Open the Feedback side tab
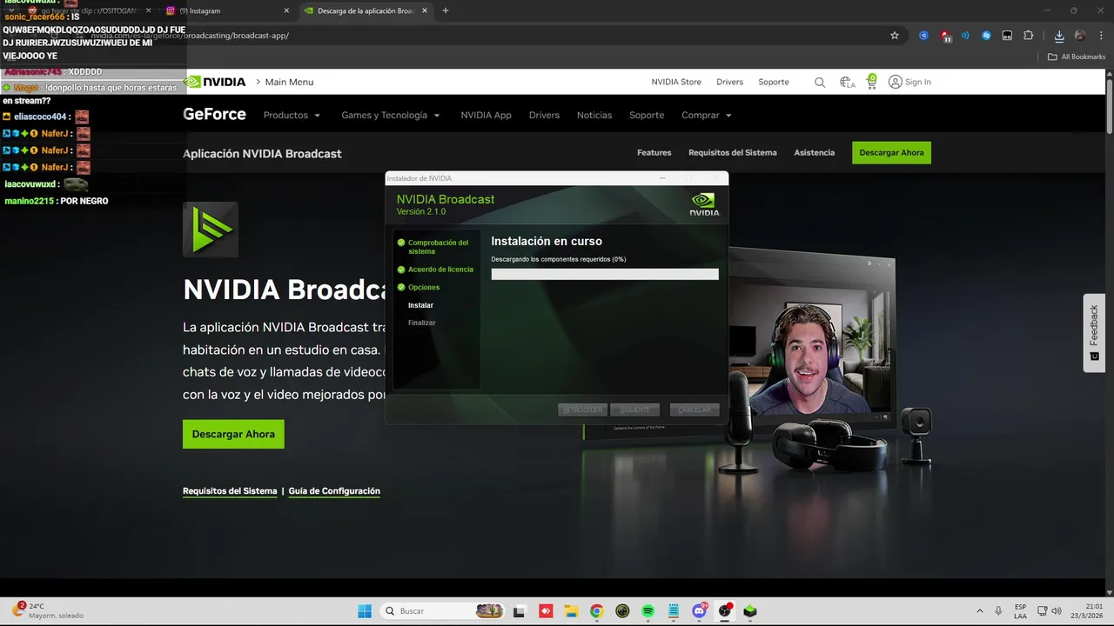This screenshot has height=626, width=1114. (x=1094, y=333)
